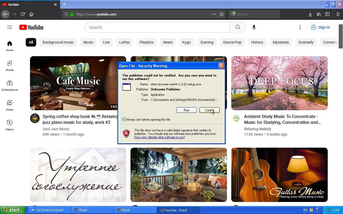Select the All filter chip
The width and height of the screenshot is (343, 214).
(31, 42)
